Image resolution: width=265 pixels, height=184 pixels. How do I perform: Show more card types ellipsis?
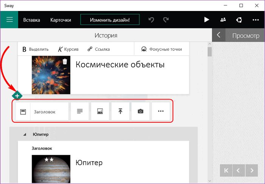click(161, 111)
